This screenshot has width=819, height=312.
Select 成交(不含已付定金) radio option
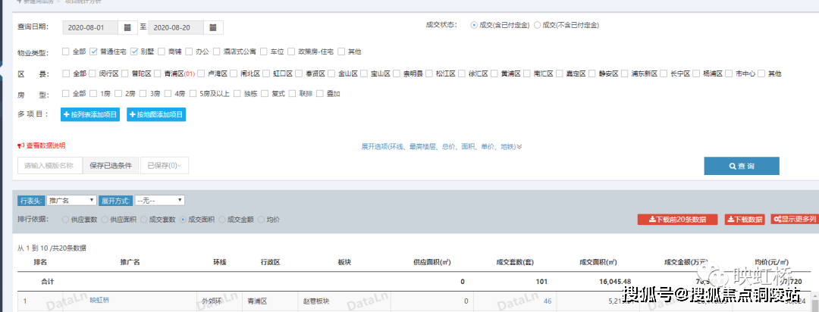pyautogui.click(x=537, y=25)
